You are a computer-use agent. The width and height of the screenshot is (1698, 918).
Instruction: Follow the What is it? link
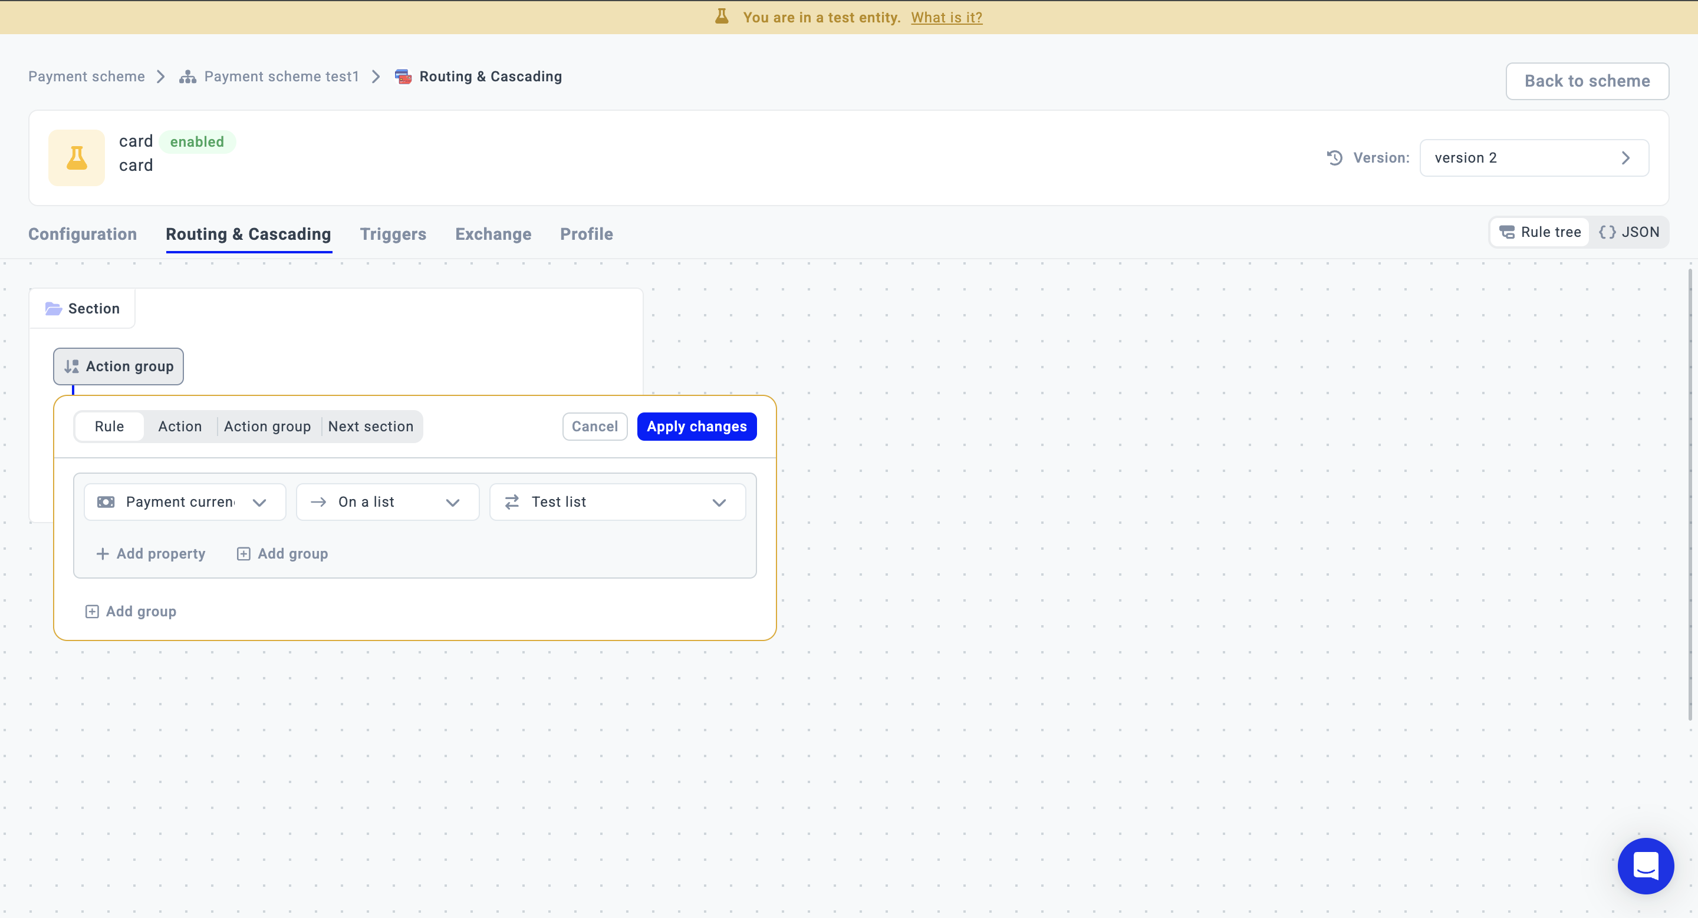pos(946,17)
